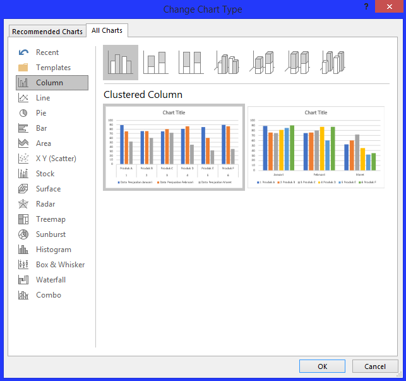Switch to the All Charts tab
This screenshot has height=381, width=406.
[x=107, y=30]
